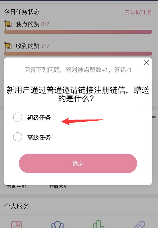Click the 我点的赞 progress bar
The width and height of the screenshot is (158, 228).
tap(78, 32)
